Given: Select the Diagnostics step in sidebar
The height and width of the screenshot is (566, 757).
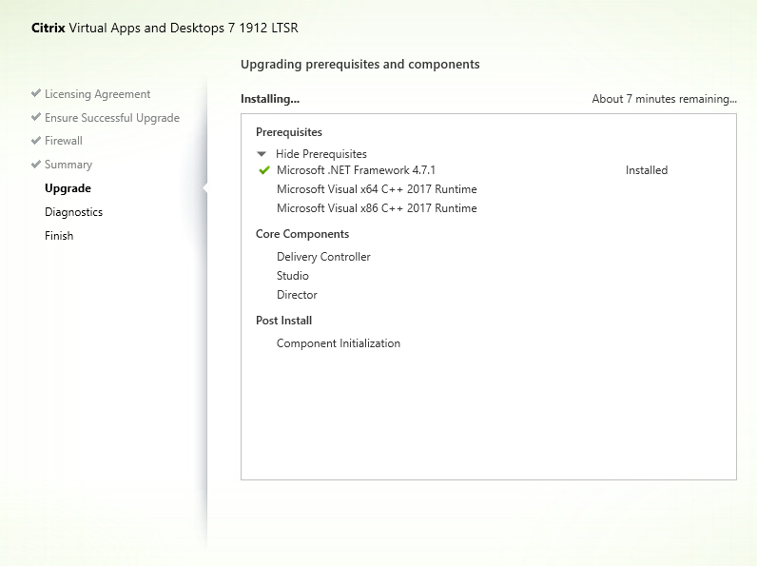Looking at the screenshot, I should pos(73,212).
